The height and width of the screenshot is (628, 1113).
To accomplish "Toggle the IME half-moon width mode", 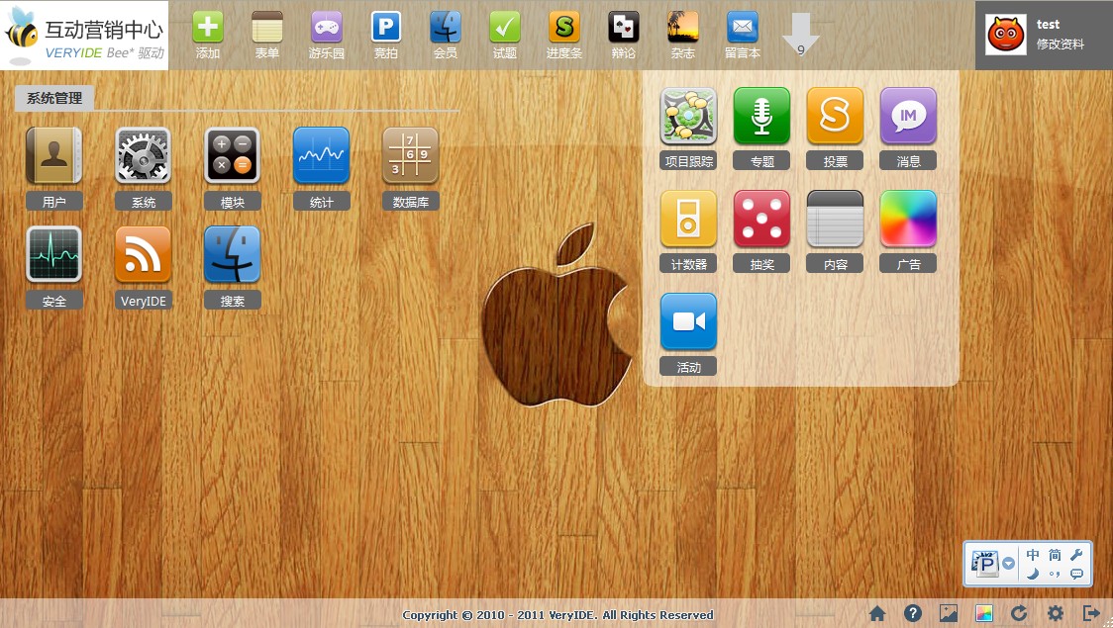I will tap(1033, 574).
